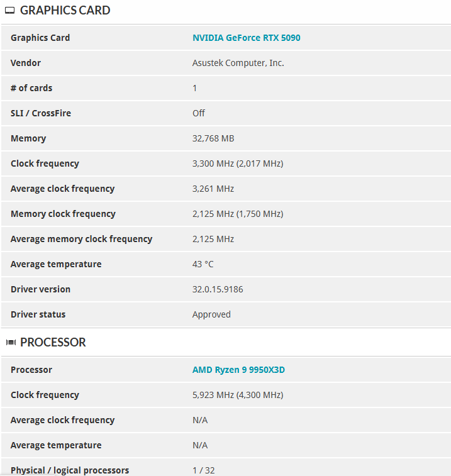The width and height of the screenshot is (451, 476).
Task: Click the Memory clock frequency label
Action: tap(63, 214)
